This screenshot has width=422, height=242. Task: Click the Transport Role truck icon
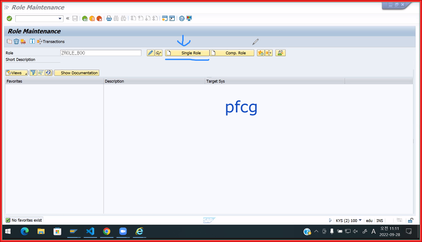[23, 41]
